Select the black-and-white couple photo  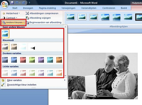(x=103, y=76)
